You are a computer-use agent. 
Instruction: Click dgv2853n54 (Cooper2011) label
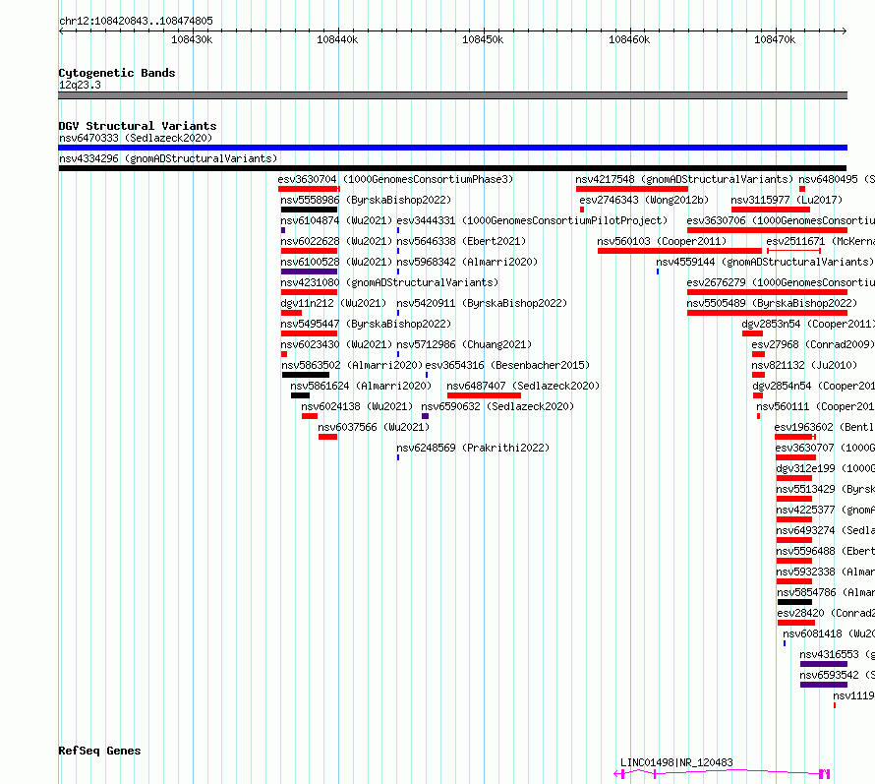pos(808,324)
